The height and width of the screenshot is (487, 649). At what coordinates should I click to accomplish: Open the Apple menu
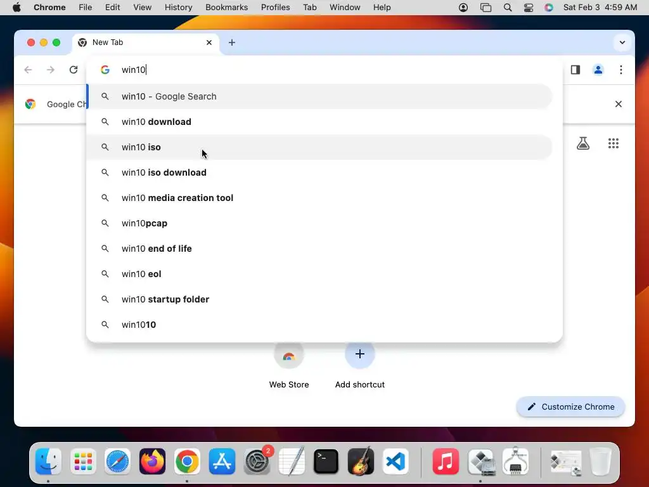pos(16,8)
